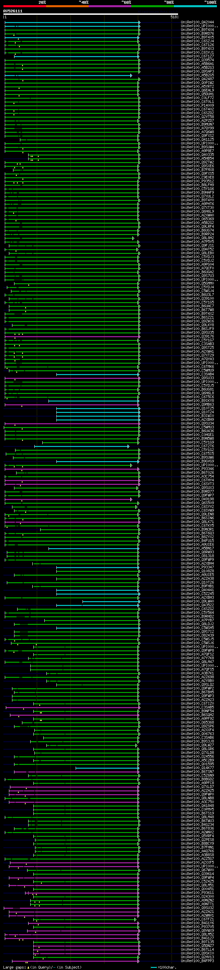220x970 pixels.
Task: Open hit UniRef100_B9IKY8
Action: [x=197, y=401]
